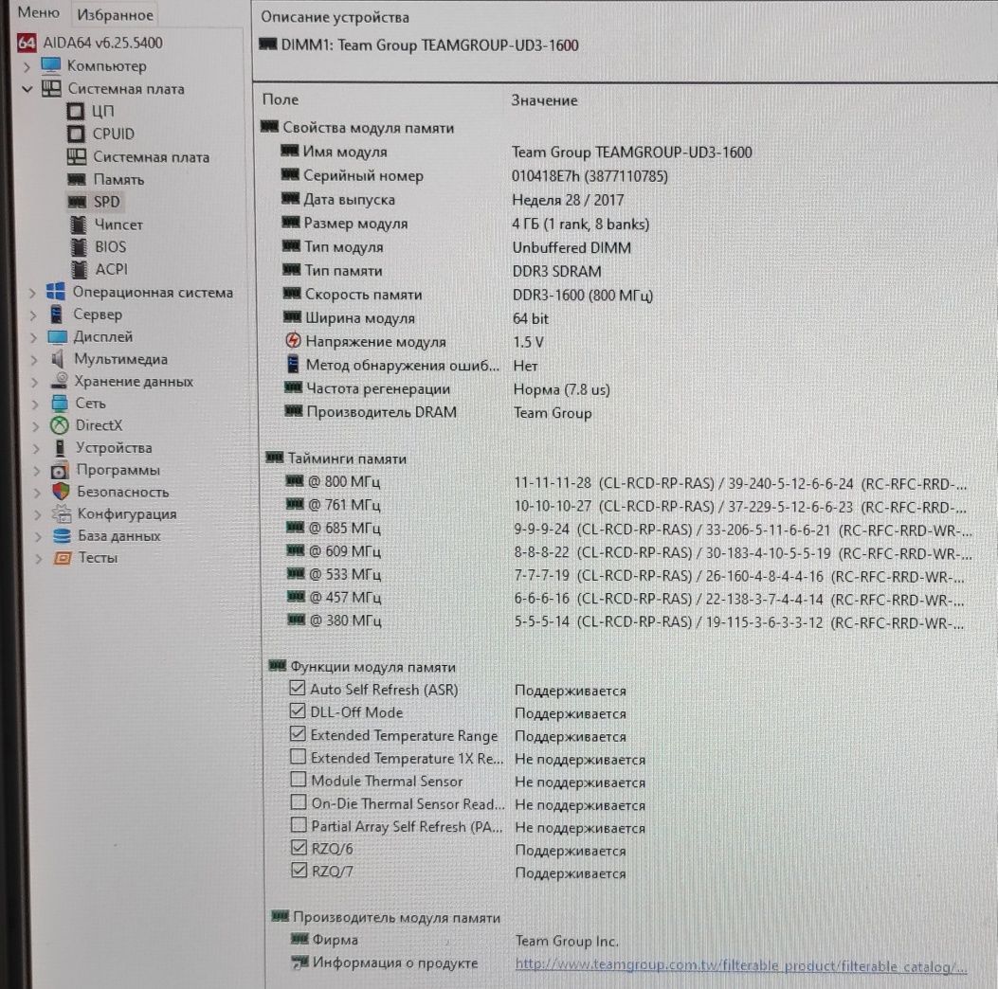This screenshot has height=989, width=998.
Task: Click the Устройства device icon
Action: [60, 448]
